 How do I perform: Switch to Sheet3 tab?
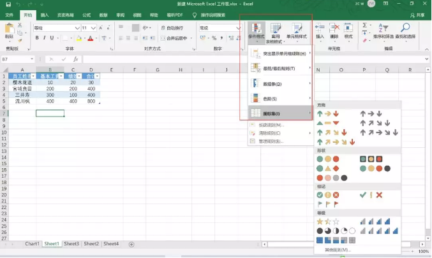tap(71, 244)
